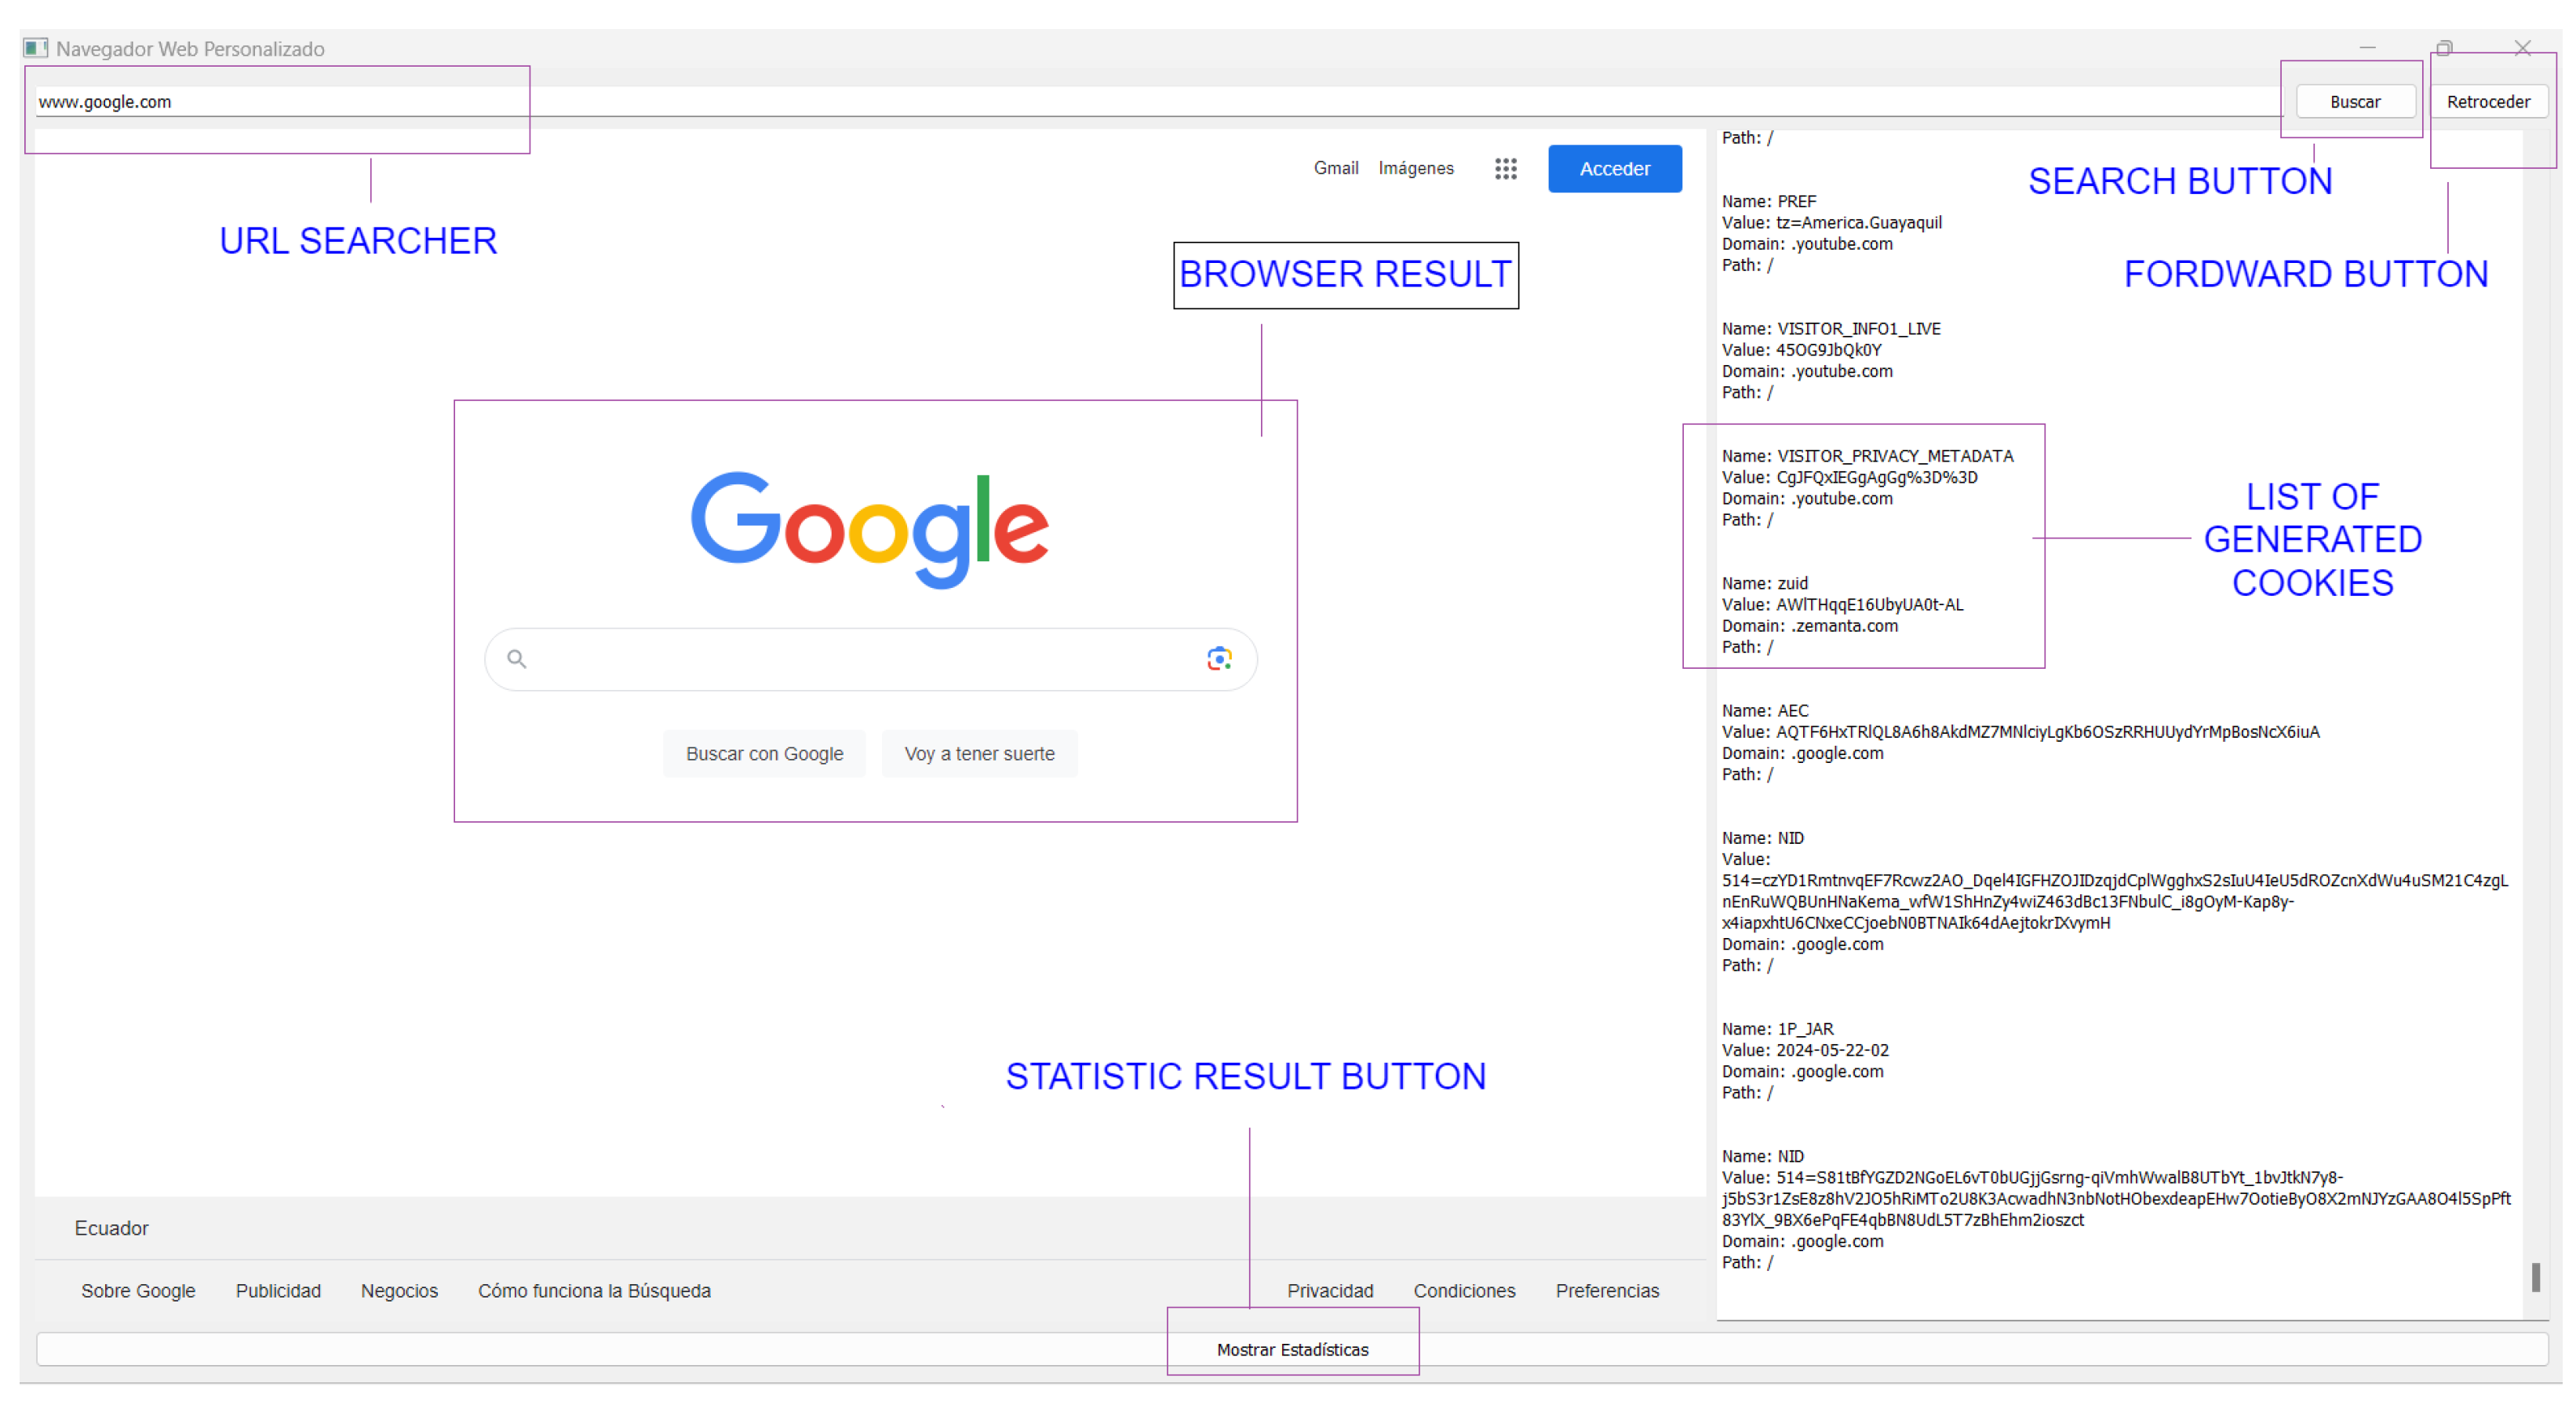
Task: Open the Sobre Google footer link
Action: click(x=138, y=1290)
